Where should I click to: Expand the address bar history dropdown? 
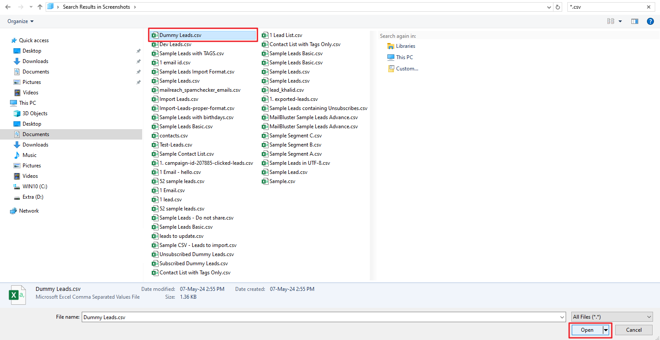[x=549, y=7]
